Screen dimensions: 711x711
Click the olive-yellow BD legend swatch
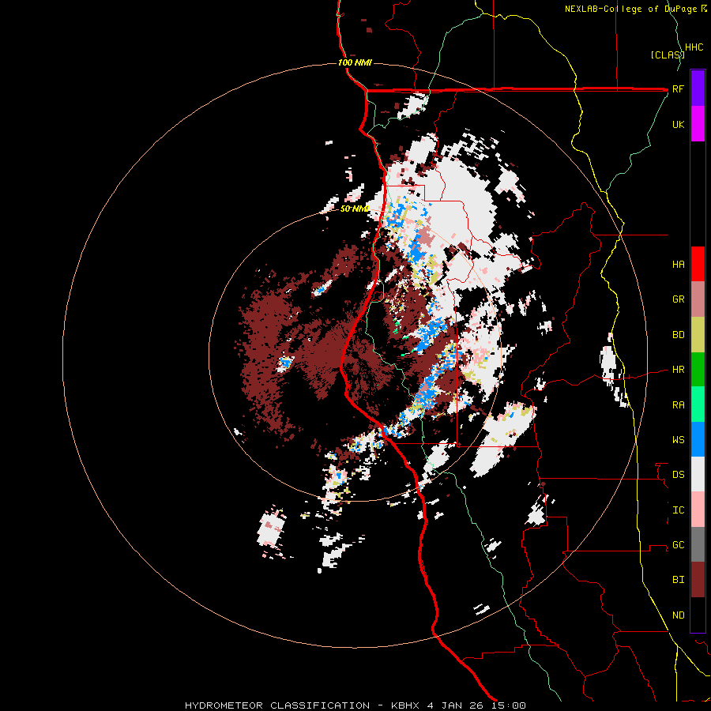click(698, 335)
